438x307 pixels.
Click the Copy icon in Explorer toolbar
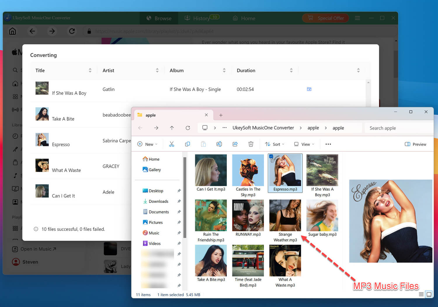(x=187, y=144)
